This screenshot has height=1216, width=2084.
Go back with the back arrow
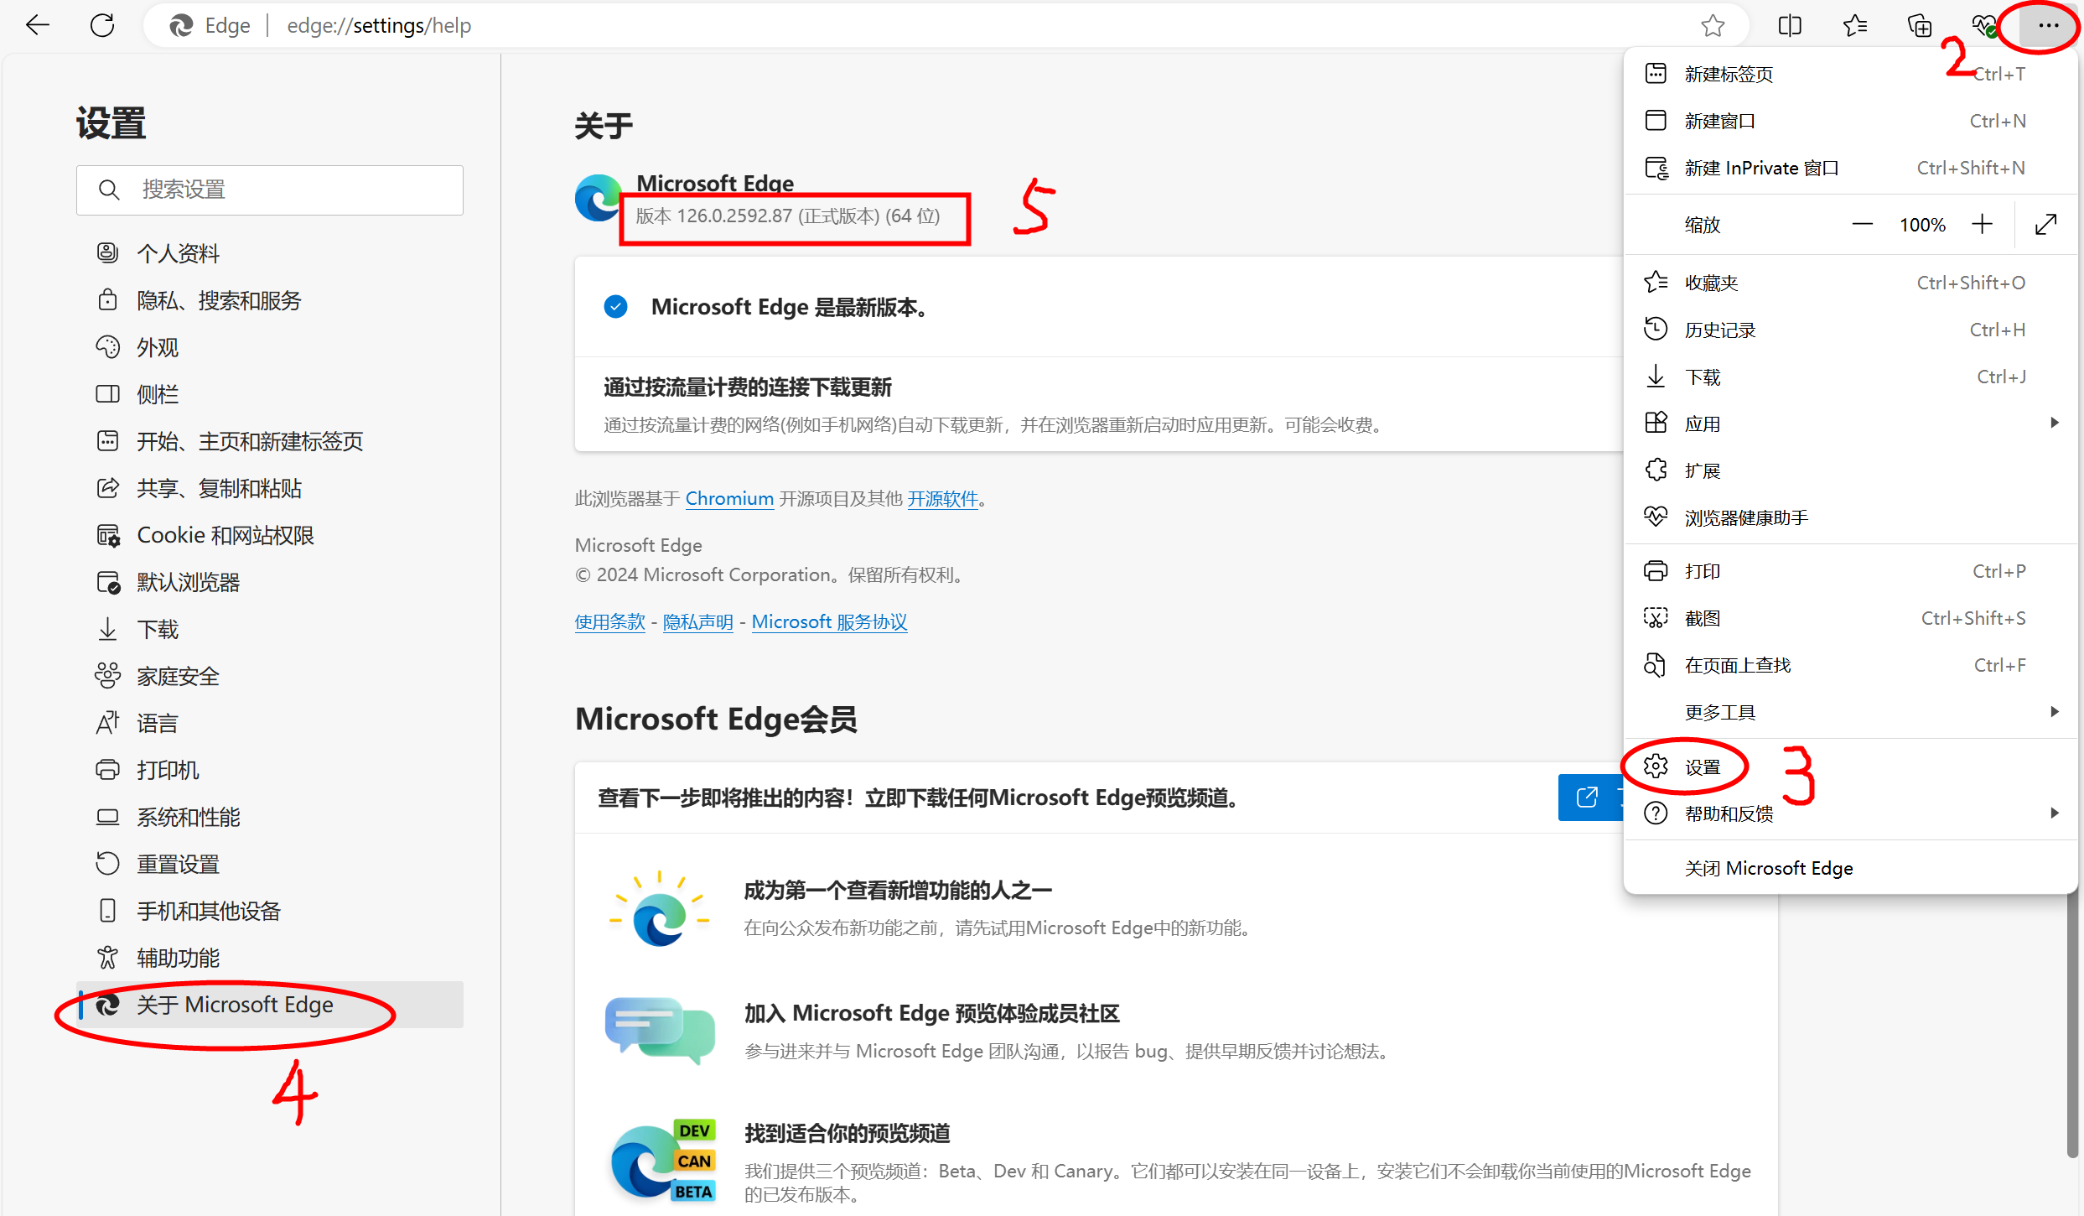38,25
